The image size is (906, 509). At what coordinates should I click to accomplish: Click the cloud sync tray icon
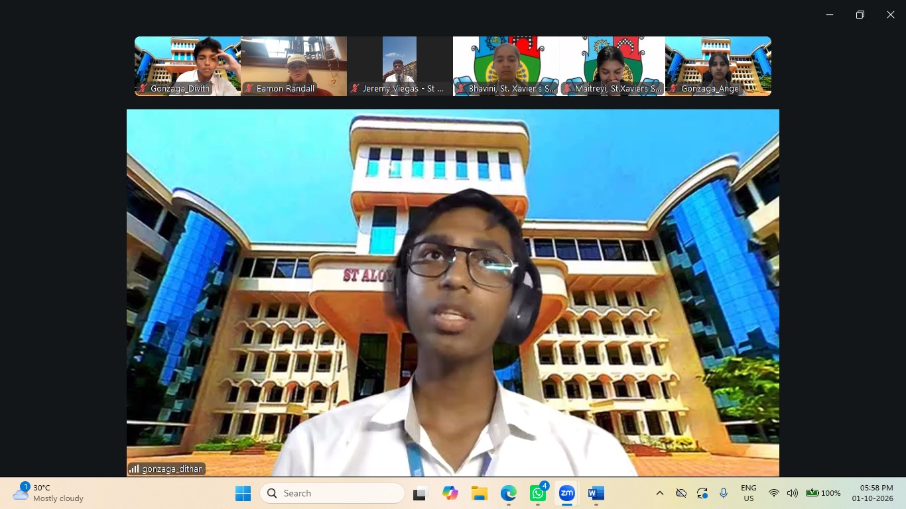[x=681, y=493]
